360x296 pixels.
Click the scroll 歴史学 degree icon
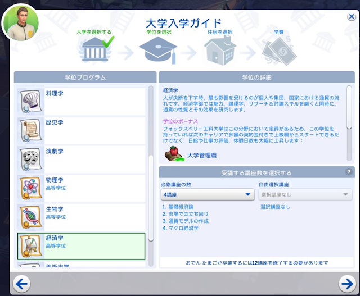[x=30, y=130]
